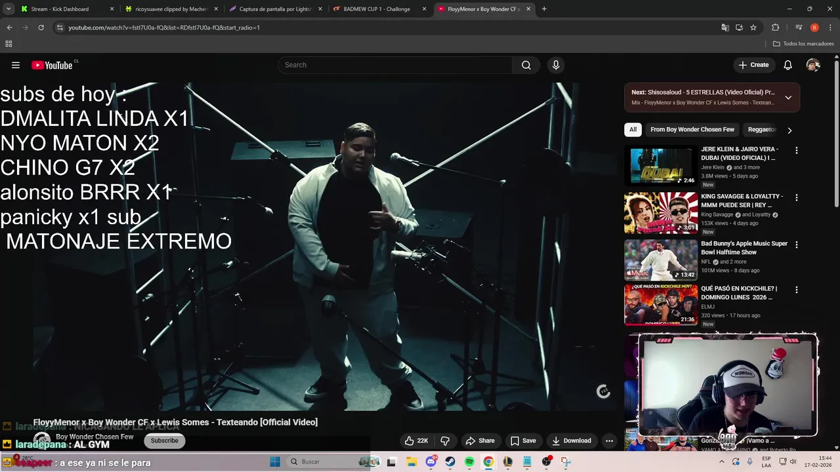The image size is (840, 472).
Task: Switch to Captura de pantalla por Lightshot tab
Action: (x=276, y=9)
